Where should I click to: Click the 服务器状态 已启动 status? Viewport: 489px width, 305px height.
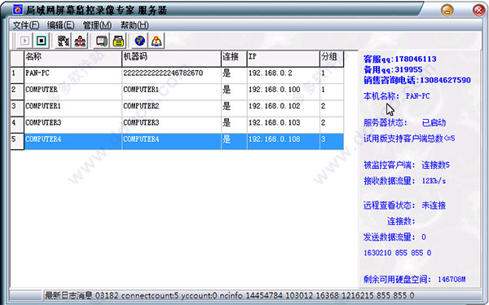tap(404, 122)
